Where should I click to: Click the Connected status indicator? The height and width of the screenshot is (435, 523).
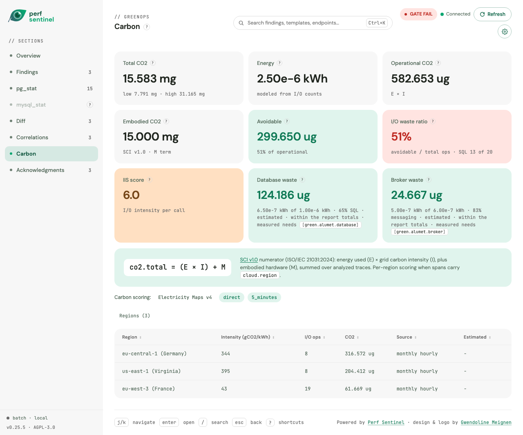coord(456,14)
